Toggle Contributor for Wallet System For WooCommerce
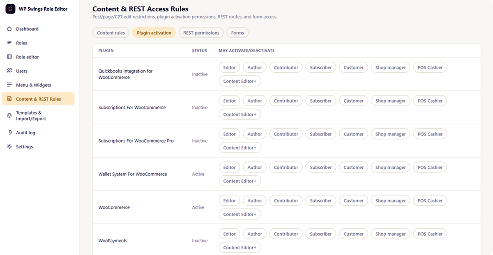 tap(286, 167)
